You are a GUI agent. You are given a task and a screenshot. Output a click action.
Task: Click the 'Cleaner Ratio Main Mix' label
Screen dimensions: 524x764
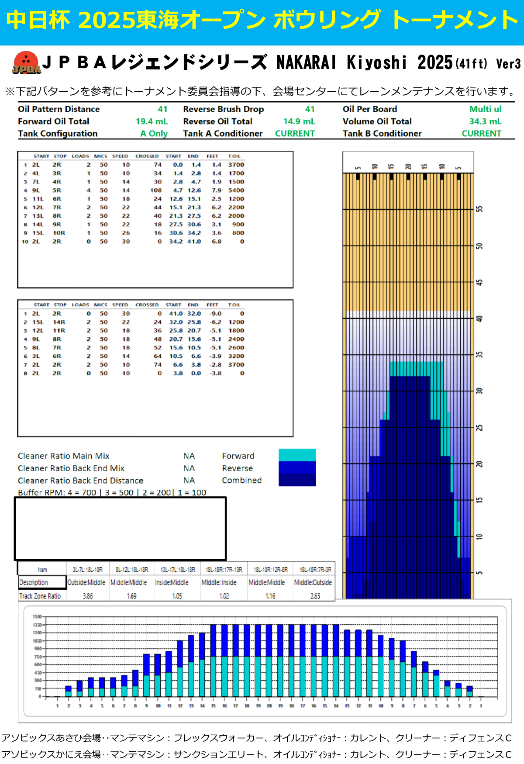(64, 456)
